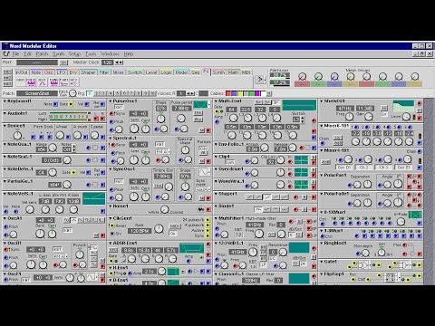435x326 pixels.
Task: Click the last module icon under FX tab
Action: 73,81
